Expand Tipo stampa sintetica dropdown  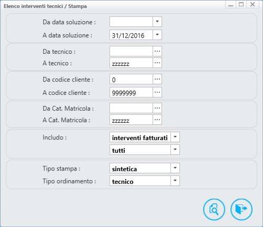pos(175,168)
